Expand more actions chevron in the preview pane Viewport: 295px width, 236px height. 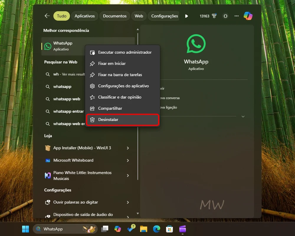pos(243,117)
